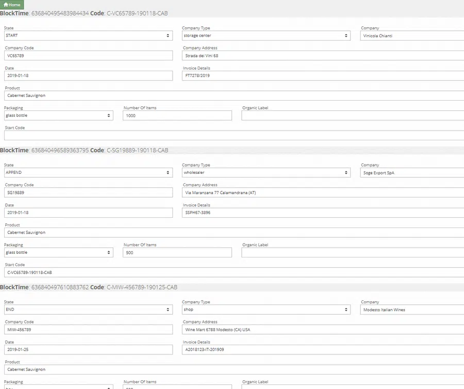Click Company Address field Via Maranzana 77
The height and width of the screenshot is (389, 464).
pyautogui.click(x=323, y=193)
